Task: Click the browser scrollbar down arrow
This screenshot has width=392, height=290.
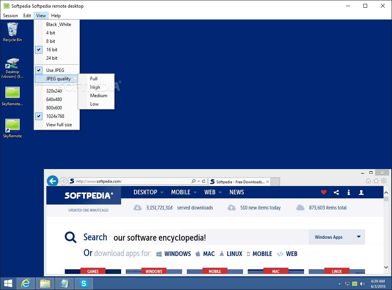Action: point(386,267)
